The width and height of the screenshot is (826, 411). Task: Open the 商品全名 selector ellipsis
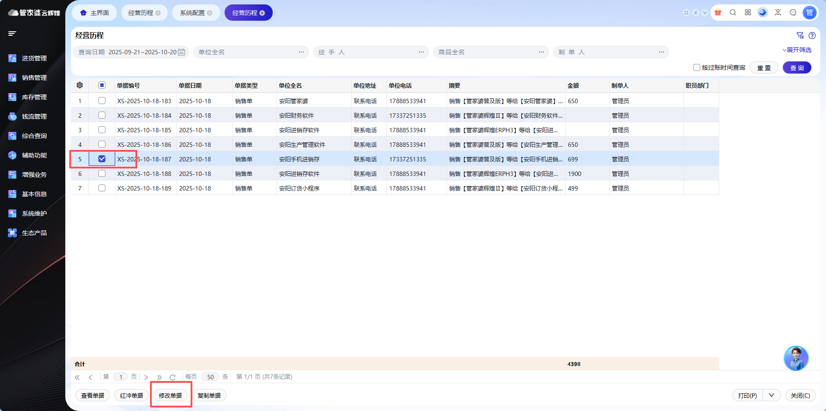click(x=541, y=52)
